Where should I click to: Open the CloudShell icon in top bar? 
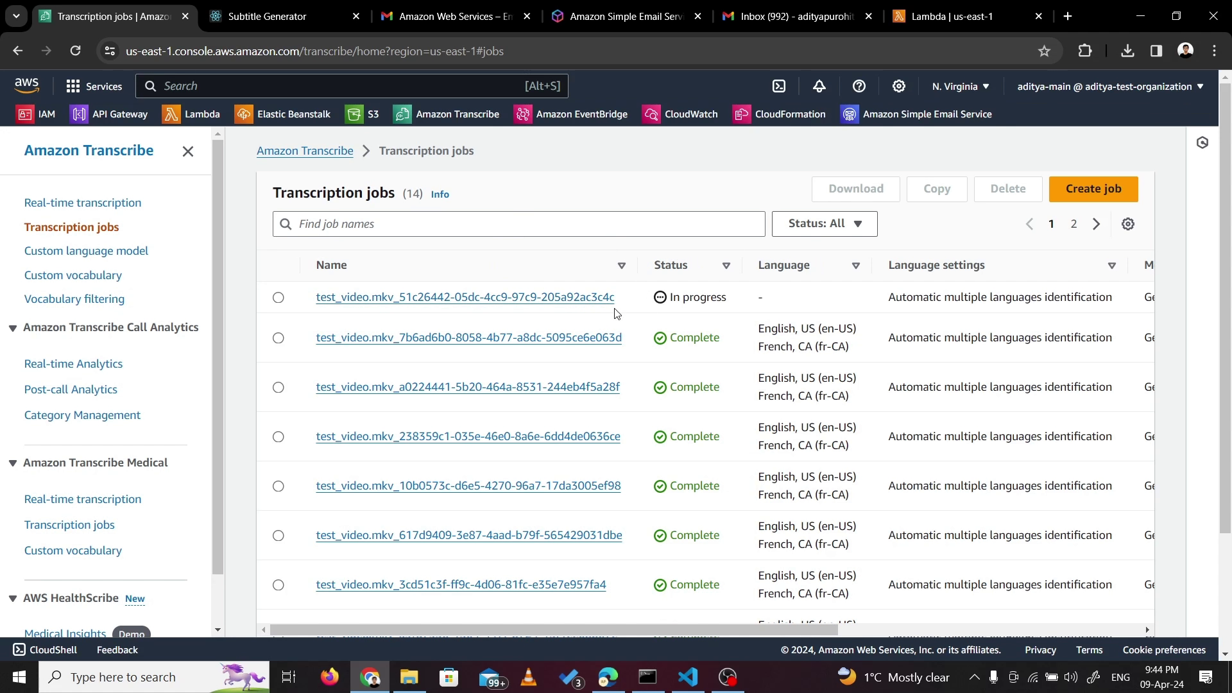point(779,86)
